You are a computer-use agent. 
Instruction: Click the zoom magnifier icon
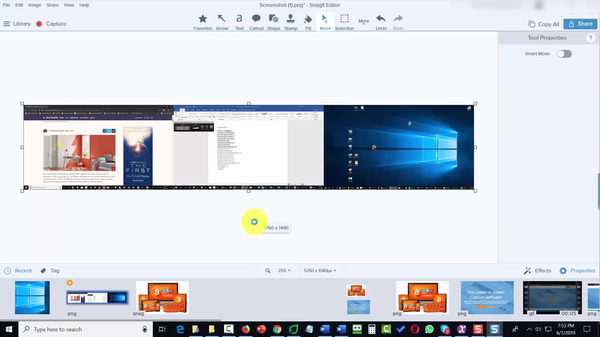pos(268,271)
